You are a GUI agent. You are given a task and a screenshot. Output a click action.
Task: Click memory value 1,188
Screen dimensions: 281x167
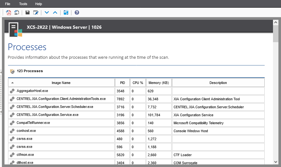pos(152,147)
